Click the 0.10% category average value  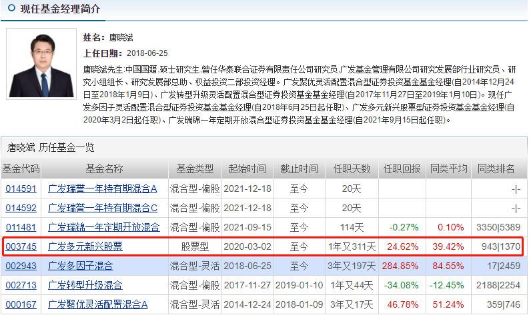click(x=451, y=227)
